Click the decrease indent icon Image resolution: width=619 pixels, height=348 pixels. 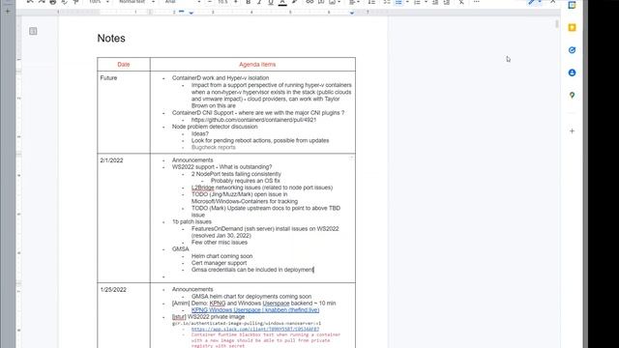point(435,2)
